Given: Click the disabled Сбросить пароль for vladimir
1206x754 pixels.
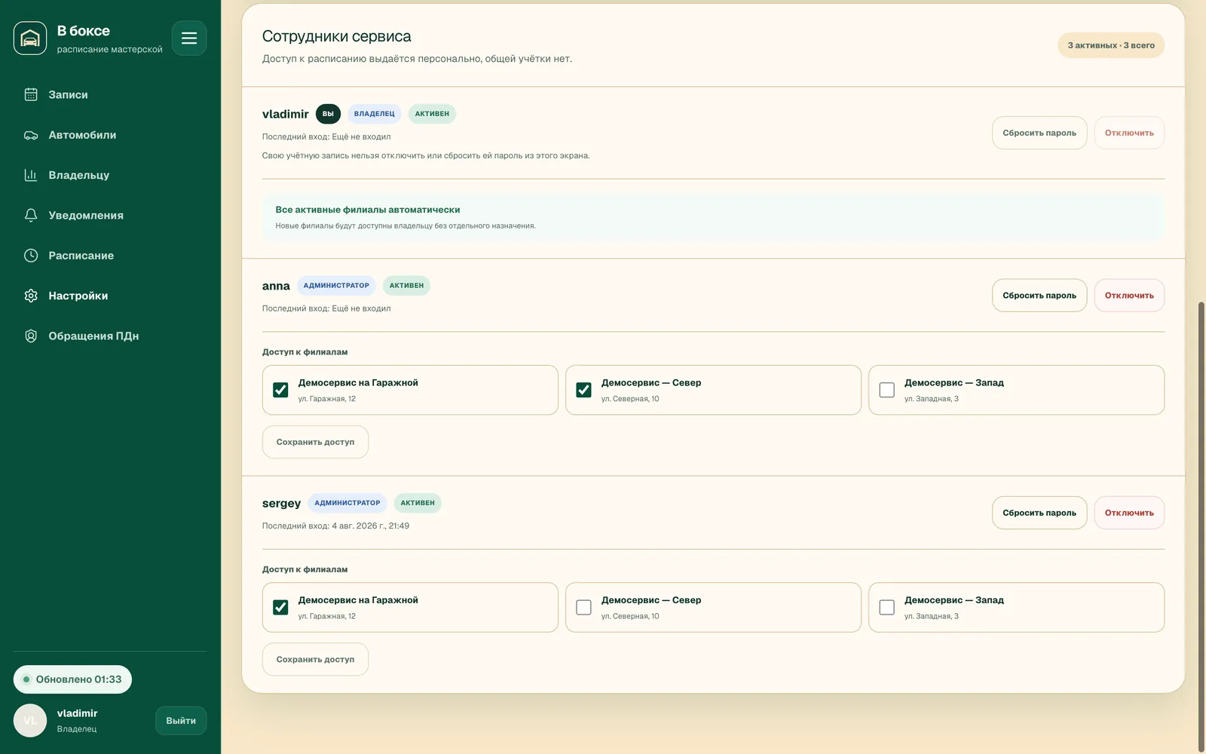Looking at the screenshot, I should (x=1039, y=133).
